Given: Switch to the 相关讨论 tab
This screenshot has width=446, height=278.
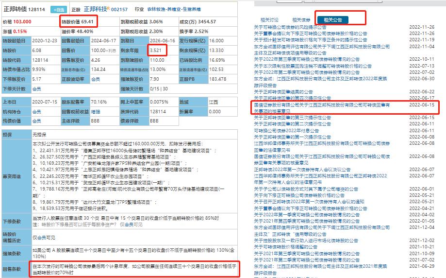Looking at the screenshot, I should (269, 20).
